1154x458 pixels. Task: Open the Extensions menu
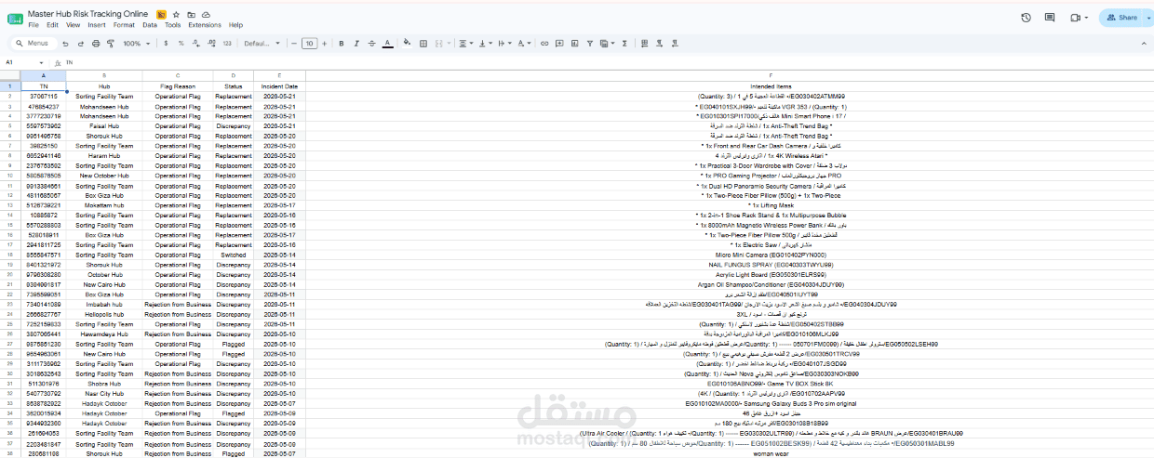click(205, 25)
